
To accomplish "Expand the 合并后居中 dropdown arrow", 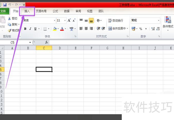I will (127, 28).
